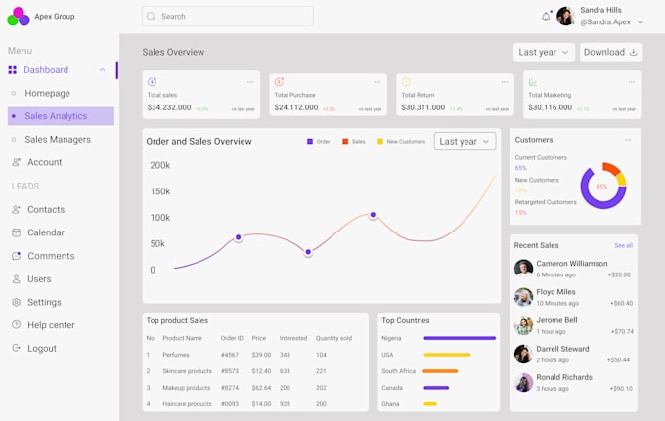
Task: Click the Help center icon
Action: point(16,325)
